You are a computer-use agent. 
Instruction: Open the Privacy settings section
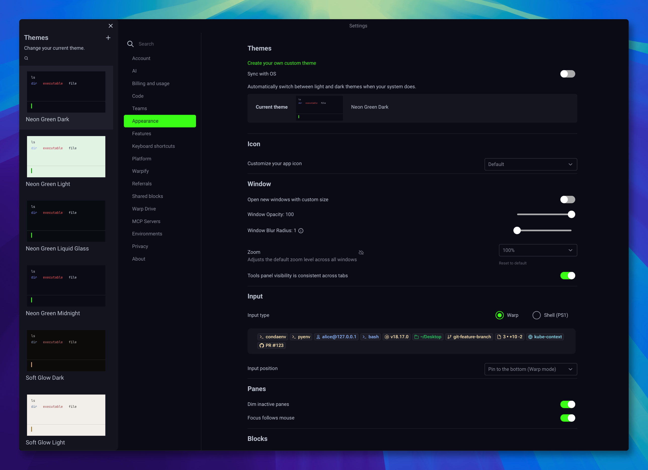coord(160,246)
